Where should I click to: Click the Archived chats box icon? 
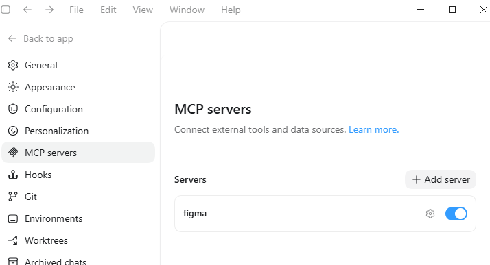(13, 262)
